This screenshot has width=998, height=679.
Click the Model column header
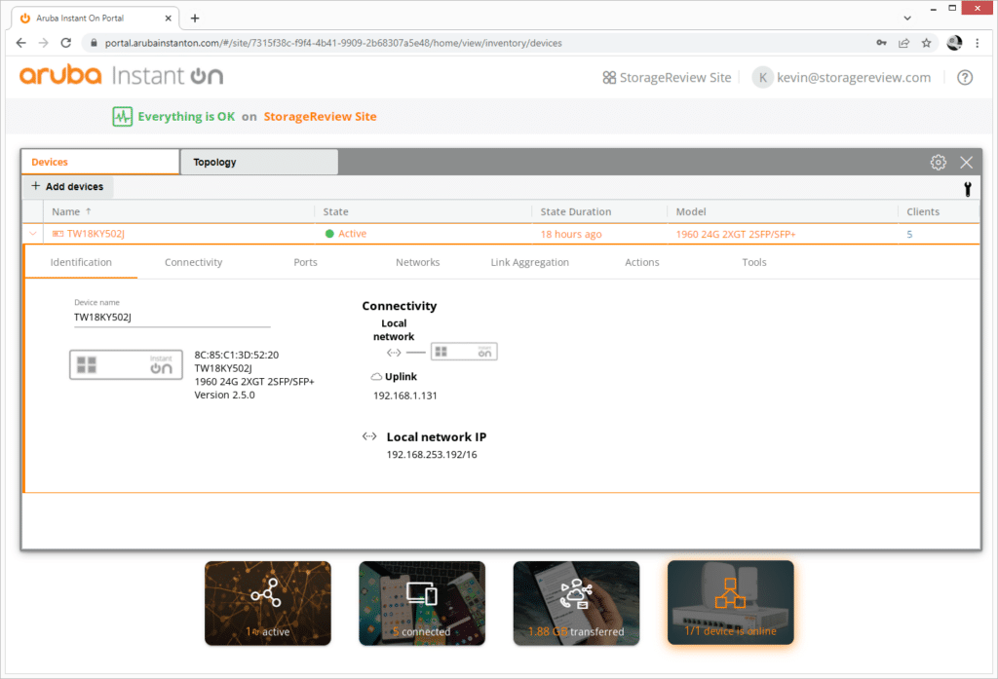click(x=691, y=211)
